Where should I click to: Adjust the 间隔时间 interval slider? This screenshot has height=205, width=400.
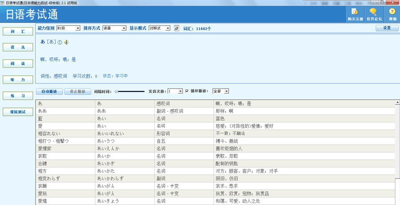130,91
